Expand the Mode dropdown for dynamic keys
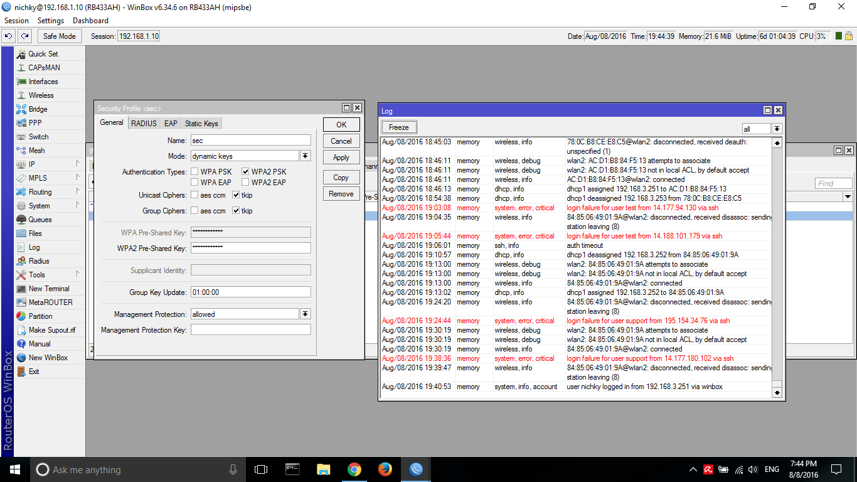The width and height of the screenshot is (857, 482). click(x=306, y=156)
